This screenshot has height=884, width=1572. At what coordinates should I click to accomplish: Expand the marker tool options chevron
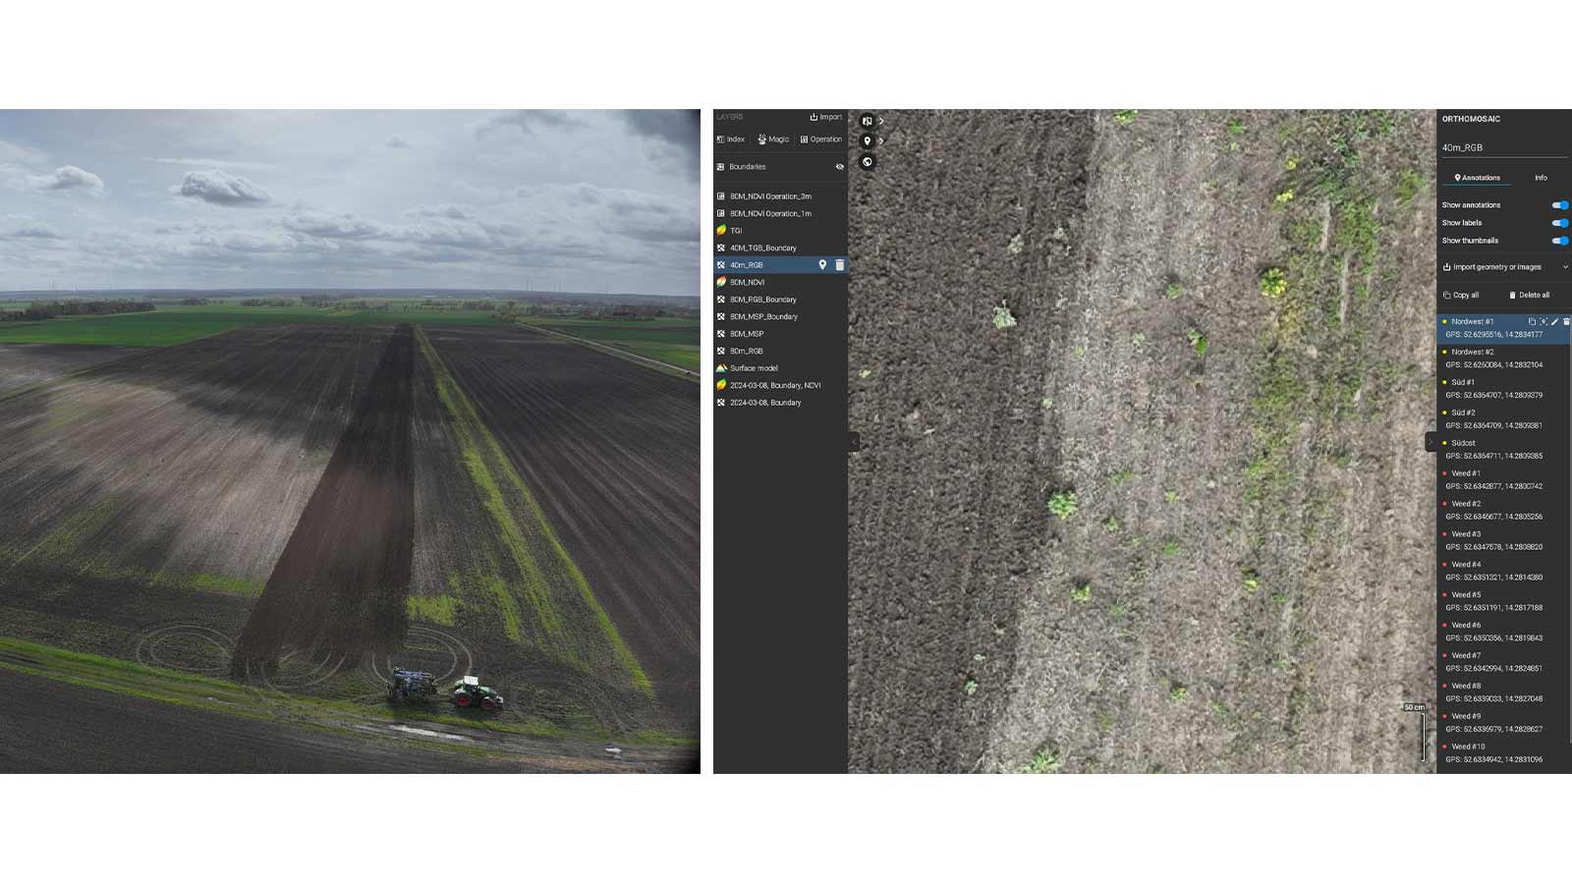tap(881, 141)
